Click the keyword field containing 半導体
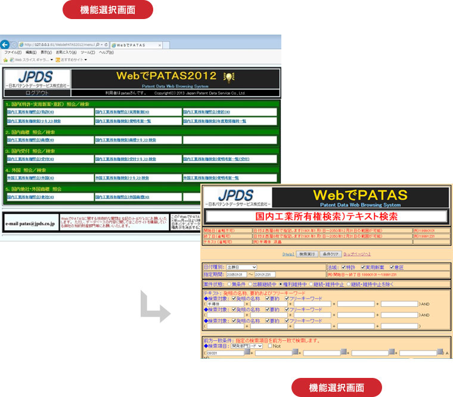The height and width of the screenshot is (397, 453). 226,304
